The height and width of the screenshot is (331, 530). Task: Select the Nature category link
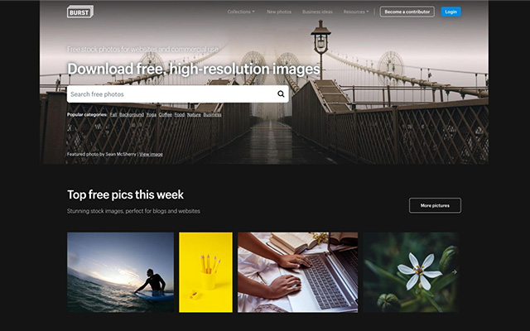(x=194, y=115)
